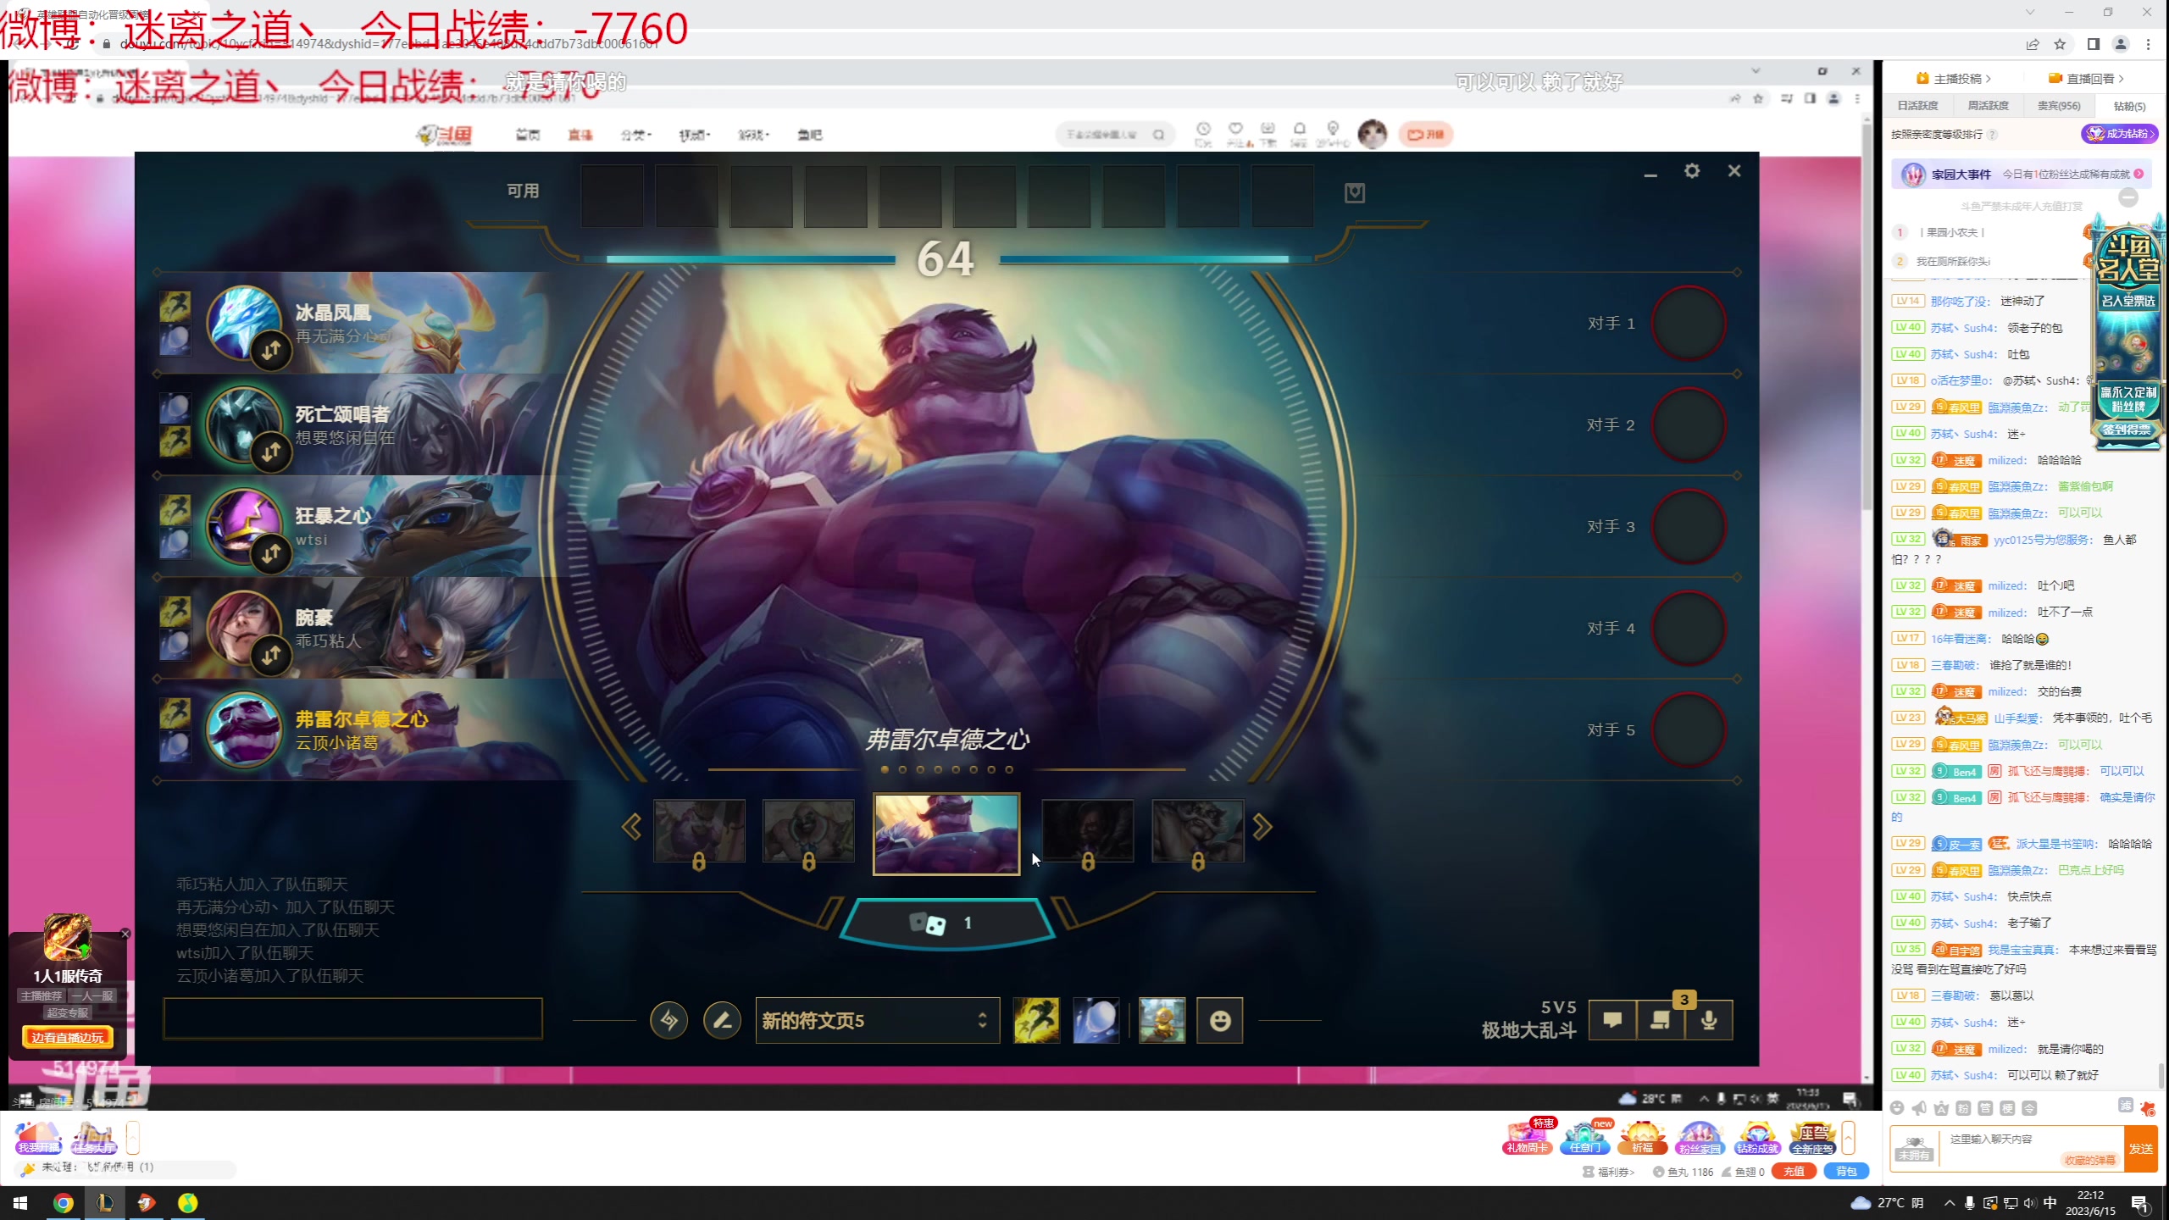Open the emote selection smiley icon
The height and width of the screenshot is (1220, 2169).
pos(1219,1020)
